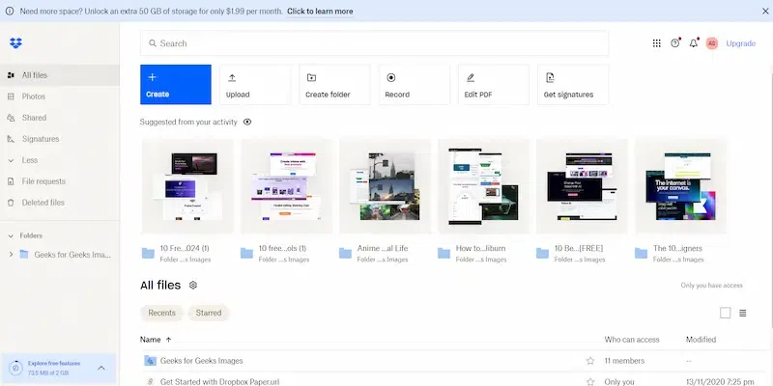Open the The 10...igners folder thumbnail

tap(680, 186)
